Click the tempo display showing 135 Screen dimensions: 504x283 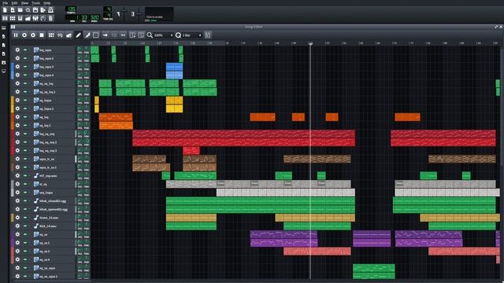71,9
